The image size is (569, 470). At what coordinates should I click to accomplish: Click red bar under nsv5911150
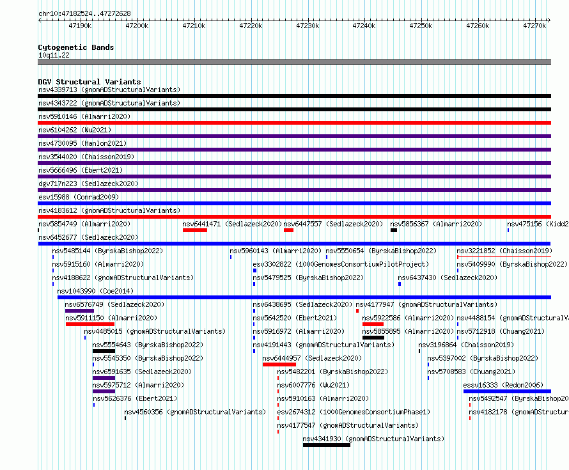click(90, 324)
